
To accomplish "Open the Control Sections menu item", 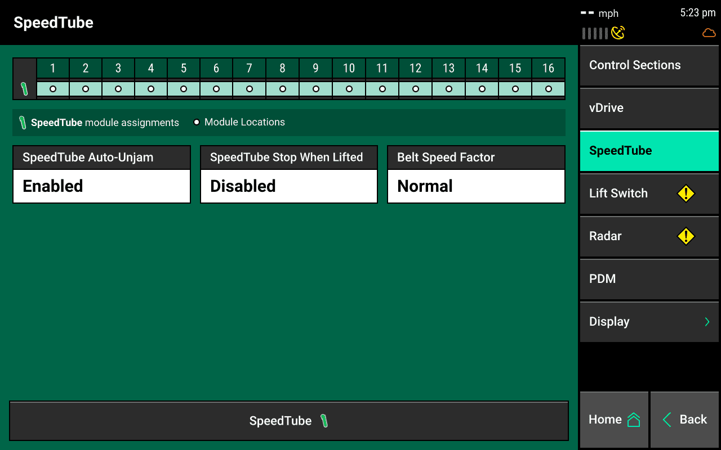I will click(x=649, y=65).
